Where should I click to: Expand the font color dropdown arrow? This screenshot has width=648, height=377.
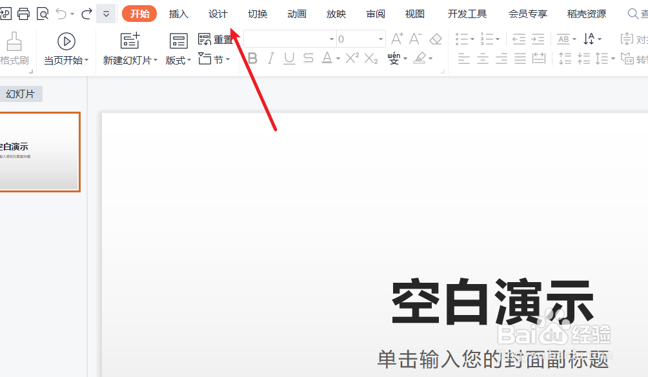point(338,59)
